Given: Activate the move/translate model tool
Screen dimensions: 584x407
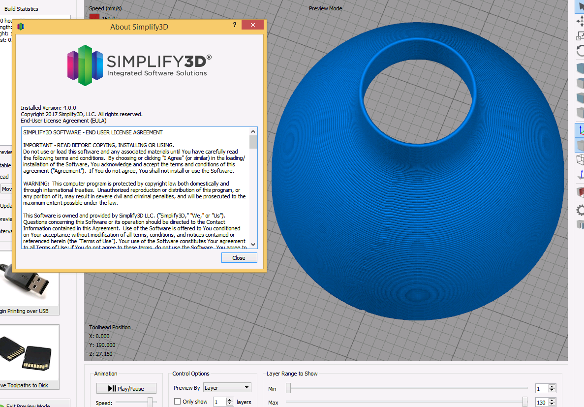Looking at the screenshot, I should (x=580, y=21).
